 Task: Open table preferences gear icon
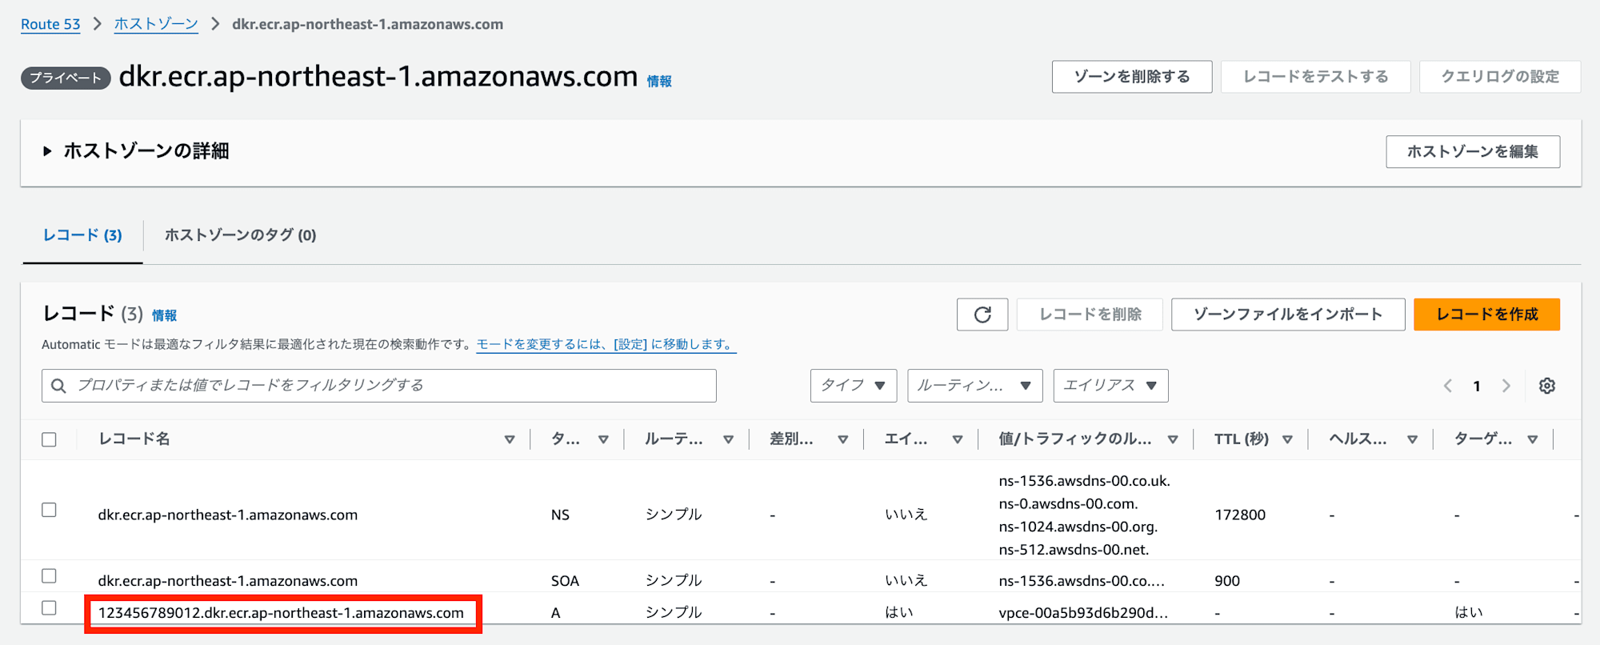1547,386
